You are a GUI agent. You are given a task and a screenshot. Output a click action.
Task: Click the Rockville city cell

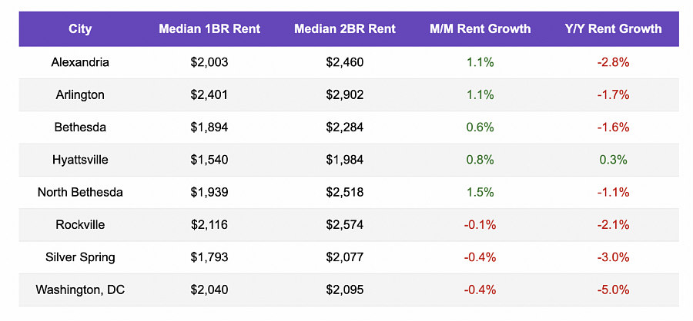80,225
